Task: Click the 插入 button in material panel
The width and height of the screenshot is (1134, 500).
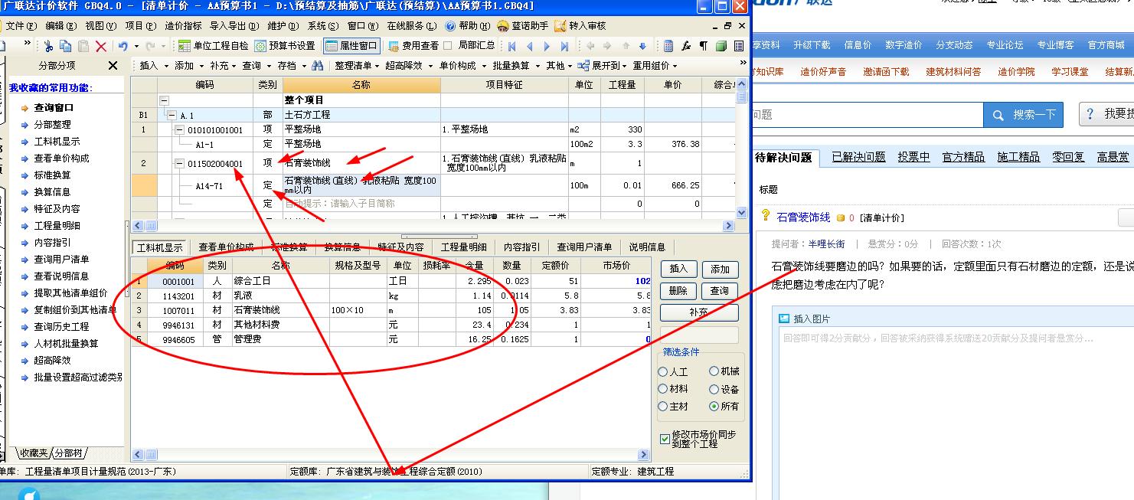Action: pos(679,269)
